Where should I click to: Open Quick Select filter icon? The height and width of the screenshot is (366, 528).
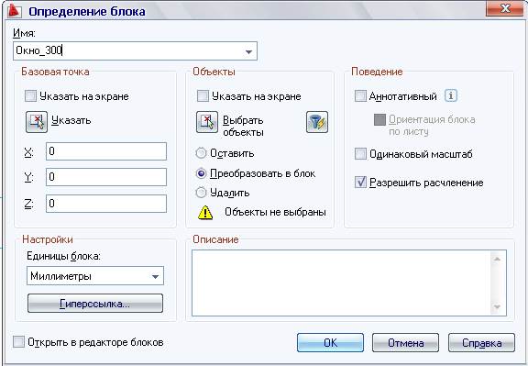click(x=317, y=122)
